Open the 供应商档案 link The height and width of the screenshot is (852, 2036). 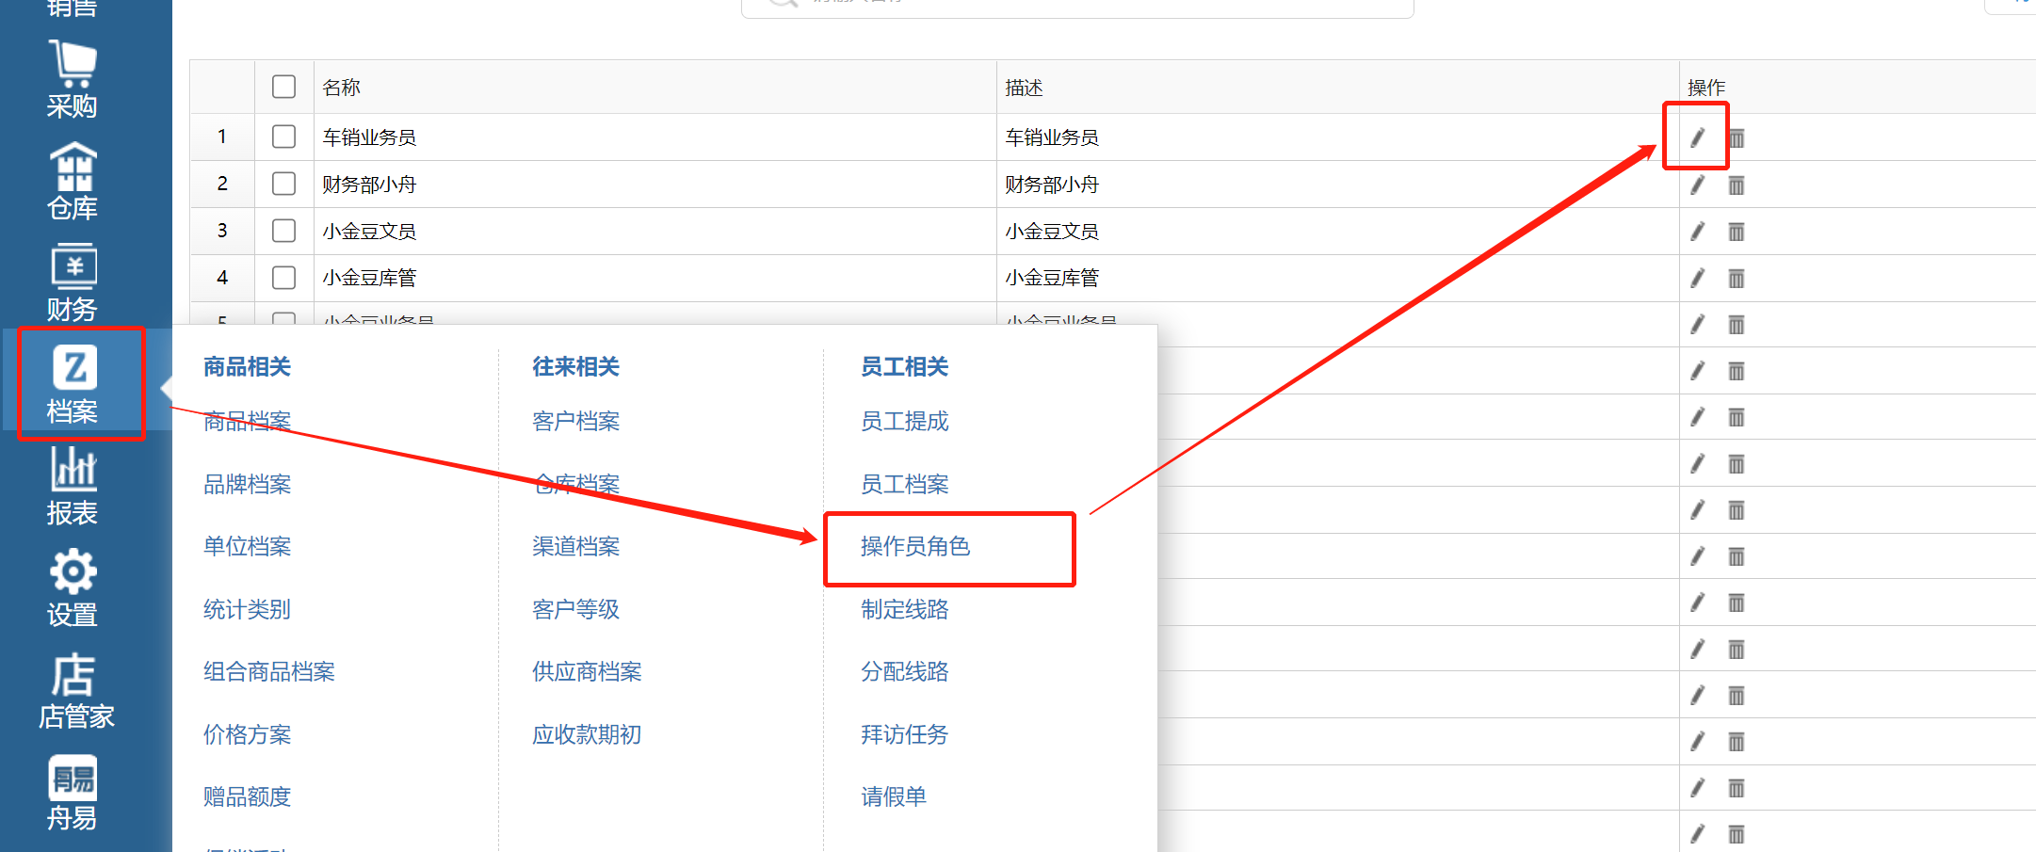(x=586, y=672)
